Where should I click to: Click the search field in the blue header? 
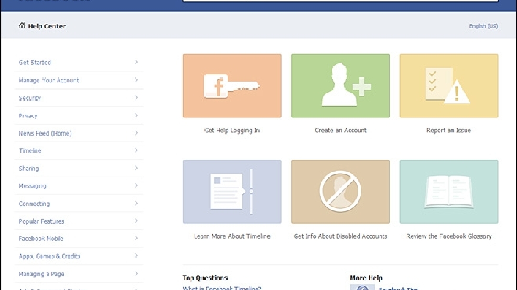click(x=340, y=1)
